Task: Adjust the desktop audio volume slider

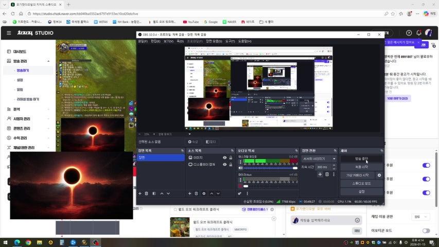Action: 268,168
